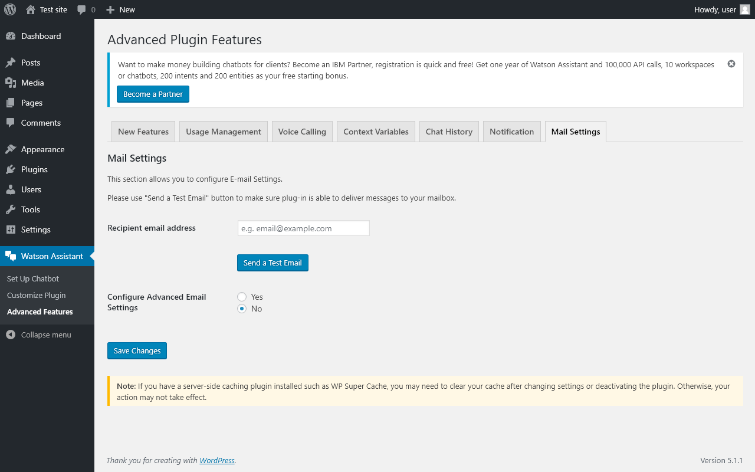The width and height of the screenshot is (755, 472).
Task: Click the Posts pushpin icon
Action: click(11, 63)
